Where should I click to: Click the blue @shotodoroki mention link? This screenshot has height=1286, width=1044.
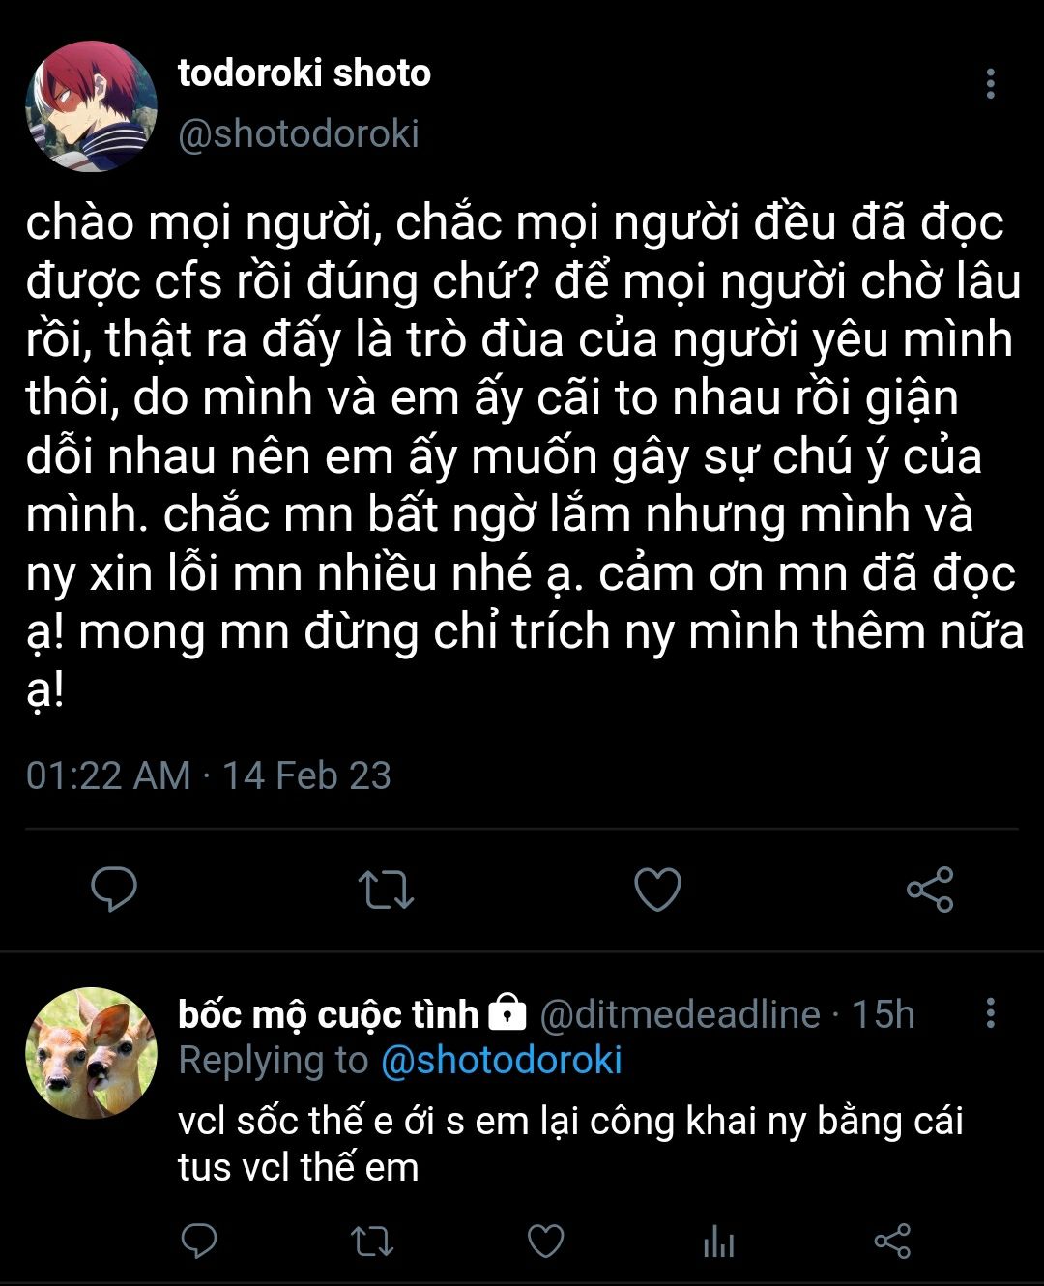(502, 1060)
